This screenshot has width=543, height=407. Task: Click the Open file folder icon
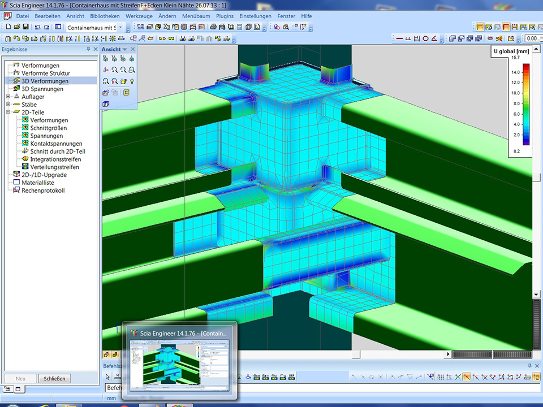click(x=17, y=27)
